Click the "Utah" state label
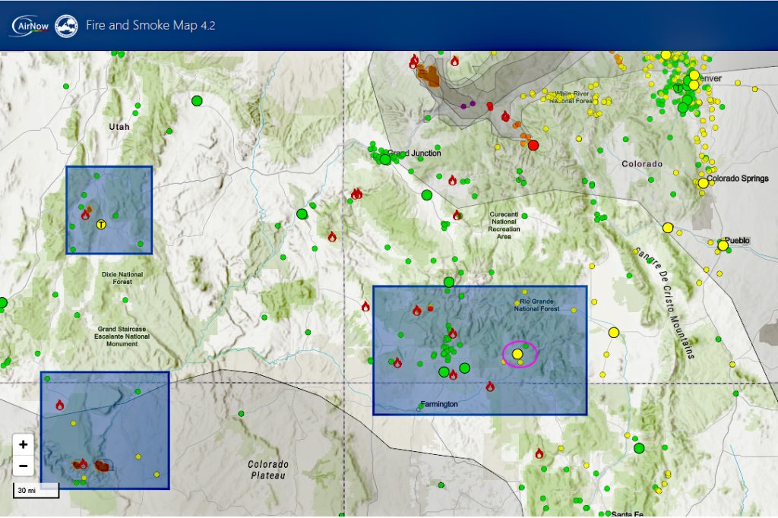 (119, 127)
